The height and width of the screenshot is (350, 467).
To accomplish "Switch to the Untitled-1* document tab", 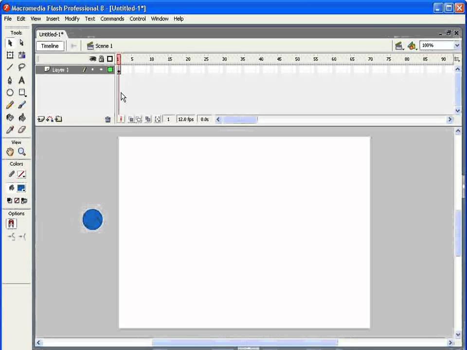I will (x=51, y=35).
